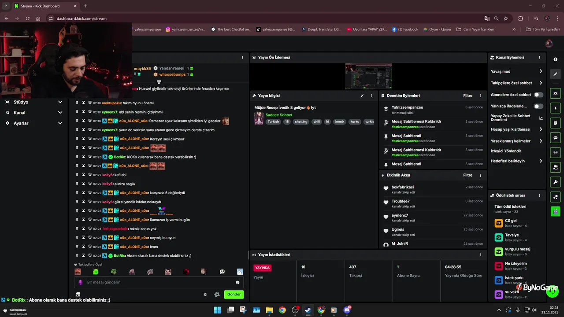Screen dimensions: 564x317
Task: Open Windows Start menu
Action: (x=217, y=310)
